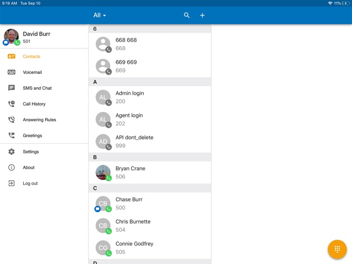Select Contacts in the sidebar menu
Screen dimensions: 352x264
(31, 57)
